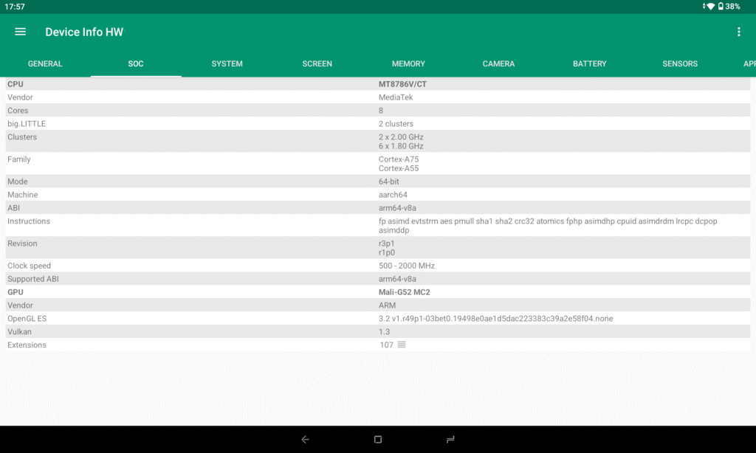Image resolution: width=756 pixels, height=453 pixels.
Task: Show the Battery tab
Action: pyautogui.click(x=589, y=64)
